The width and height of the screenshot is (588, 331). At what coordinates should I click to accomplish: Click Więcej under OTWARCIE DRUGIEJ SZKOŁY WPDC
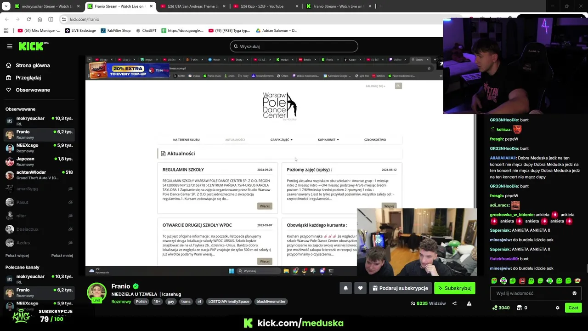265,262
